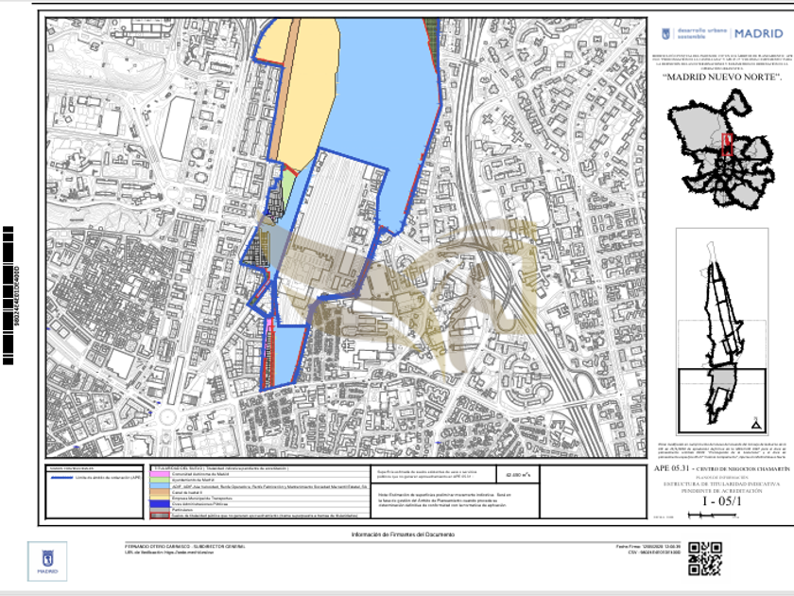Viewport: 794px width, 596px height.
Task: Click the "Comunidad Autónoma de Madrid" legend text
Action: pos(200,474)
